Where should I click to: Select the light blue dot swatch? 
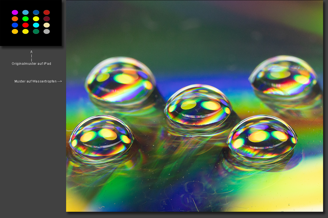tap(25, 12)
